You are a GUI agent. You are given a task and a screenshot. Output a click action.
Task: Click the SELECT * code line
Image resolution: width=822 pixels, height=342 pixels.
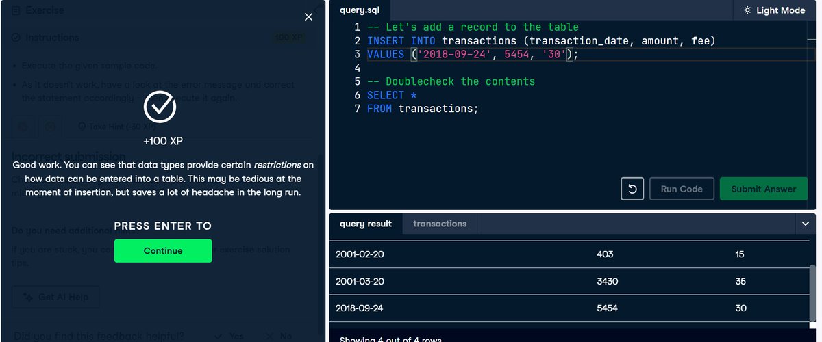coord(392,95)
